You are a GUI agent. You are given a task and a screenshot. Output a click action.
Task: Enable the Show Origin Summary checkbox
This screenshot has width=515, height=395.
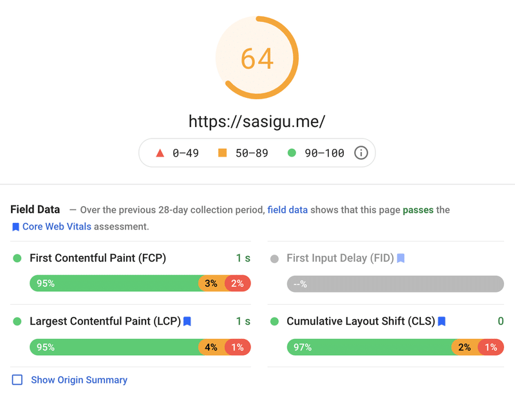point(17,380)
